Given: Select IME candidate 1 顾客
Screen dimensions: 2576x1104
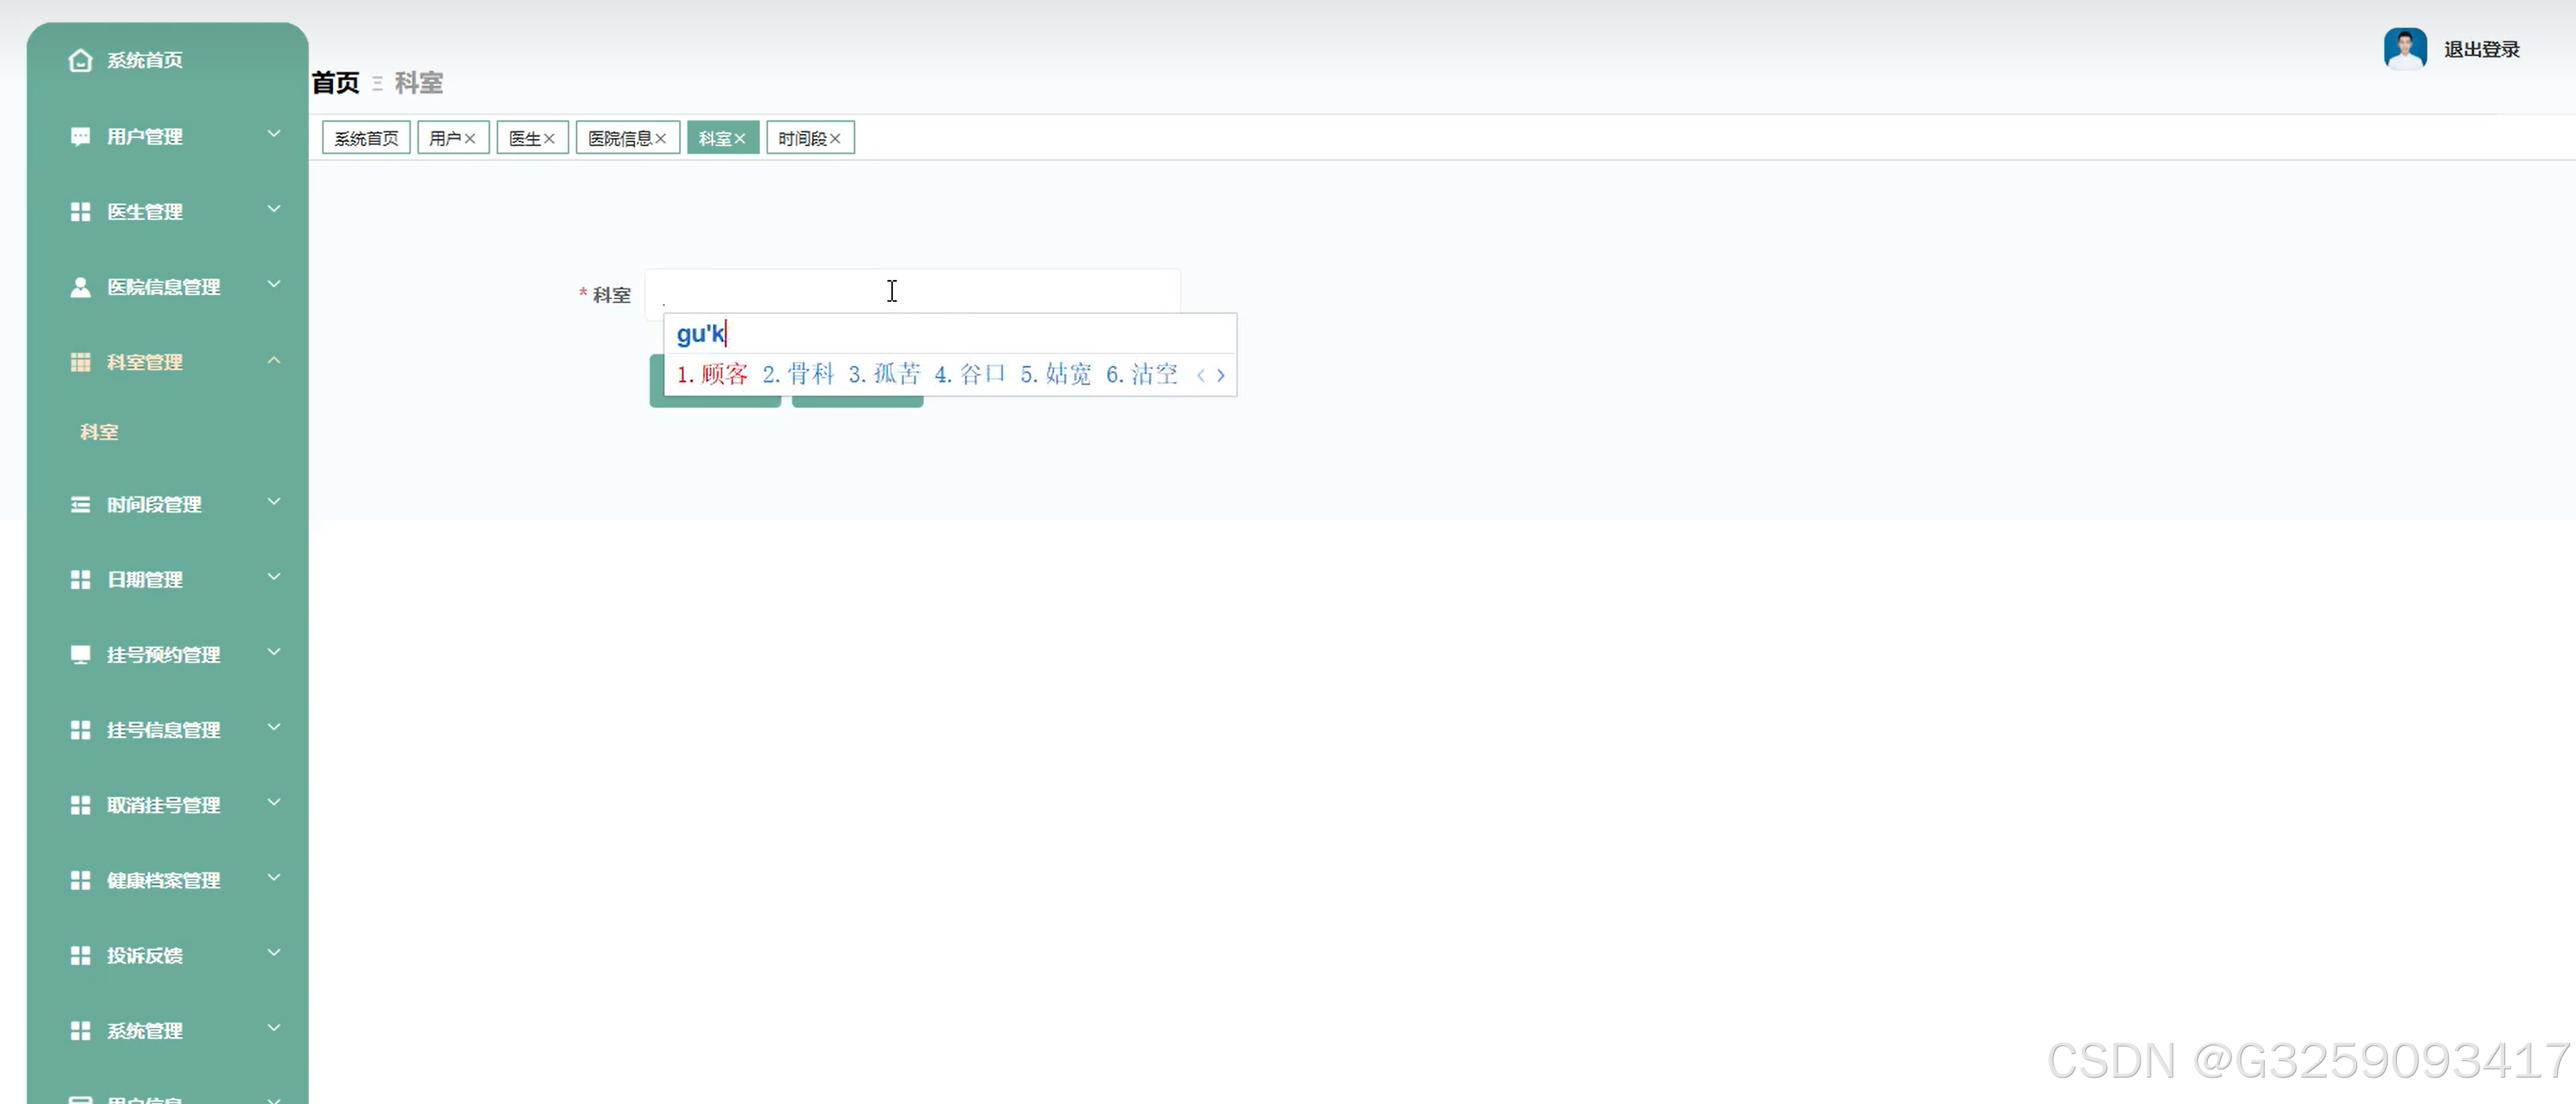Looking at the screenshot, I should 712,375.
